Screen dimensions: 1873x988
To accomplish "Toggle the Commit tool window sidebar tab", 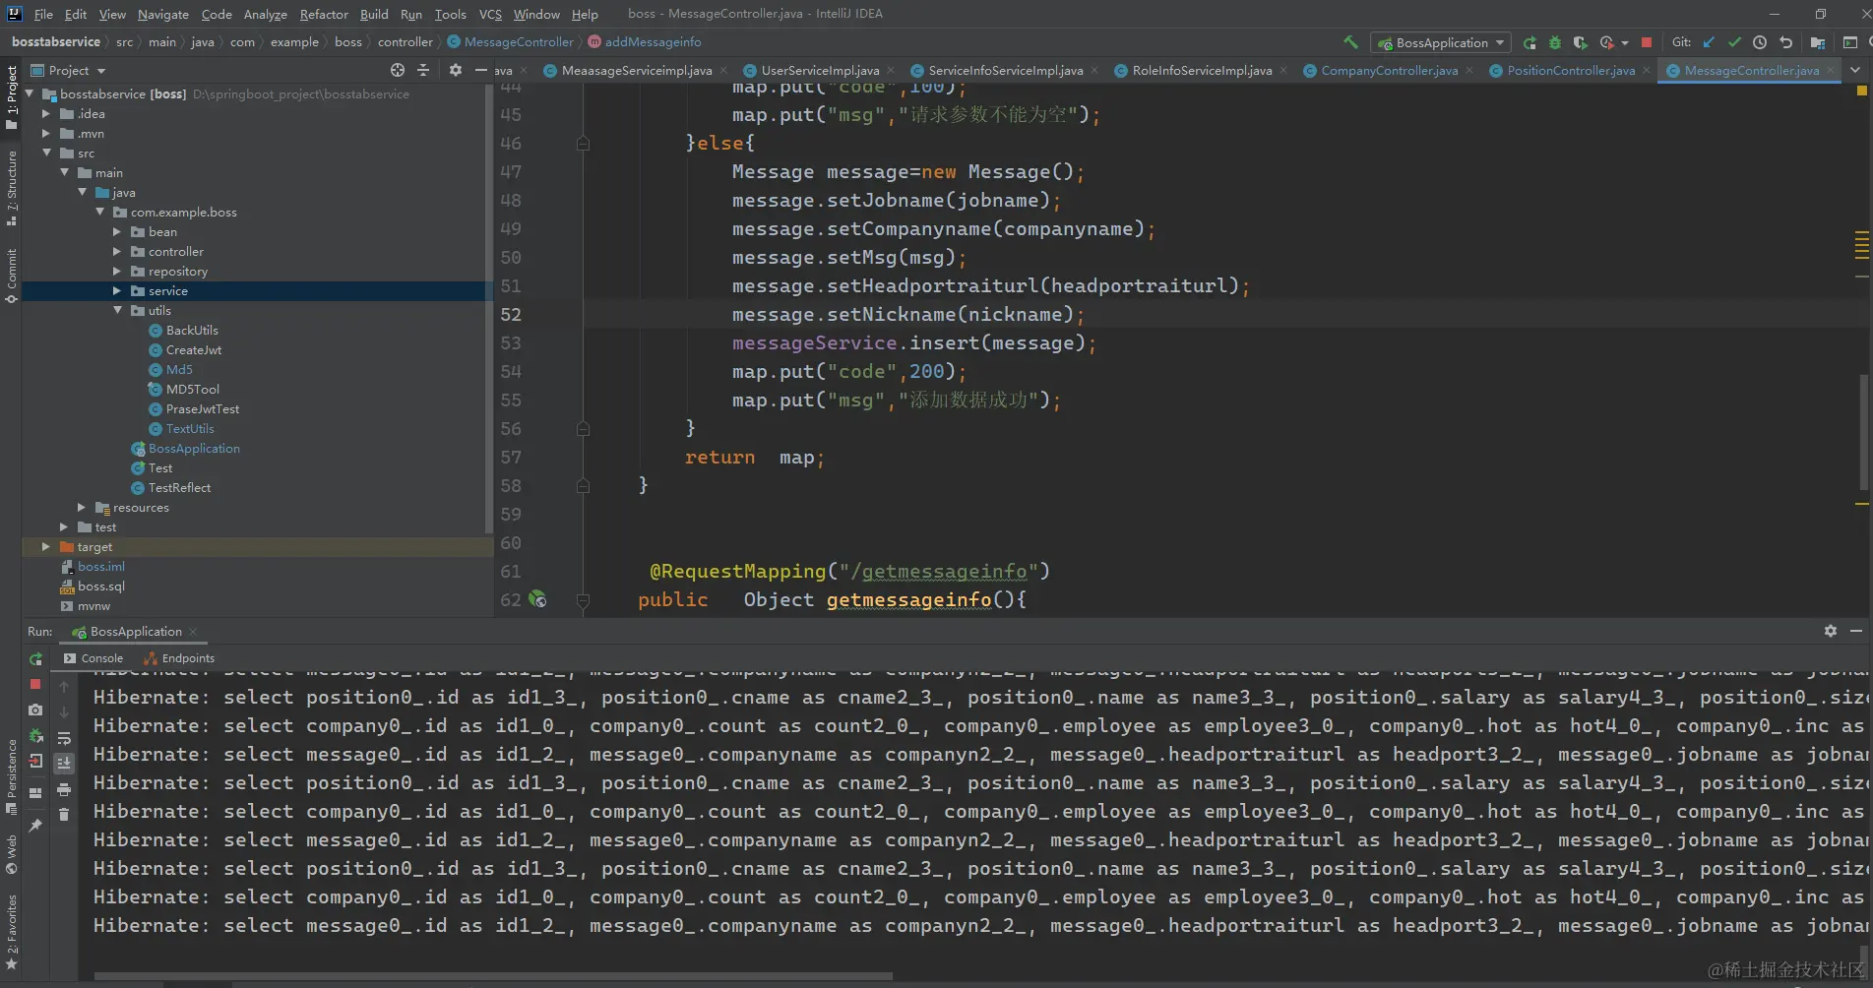I will tap(11, 276).
